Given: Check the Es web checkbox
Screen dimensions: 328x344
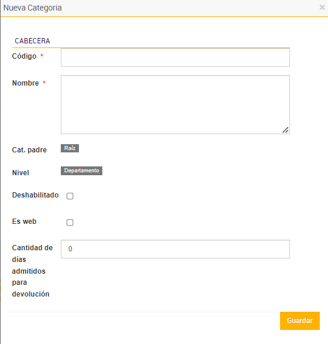Looking at the screenshot, I should pos(70,223).
